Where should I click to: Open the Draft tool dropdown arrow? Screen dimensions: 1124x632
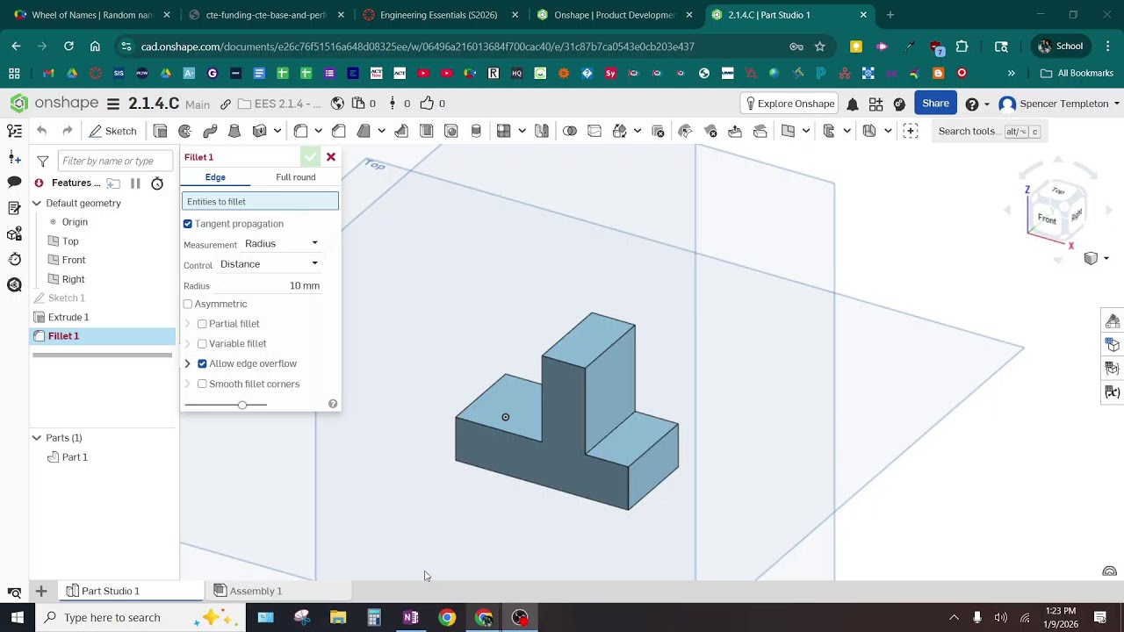coord(381,131)
